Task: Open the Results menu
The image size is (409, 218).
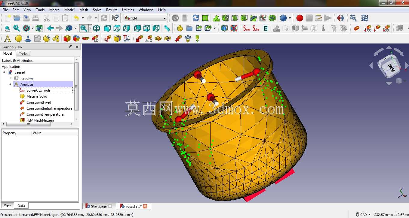Action: pyautogui.click(x=112, y=10)
